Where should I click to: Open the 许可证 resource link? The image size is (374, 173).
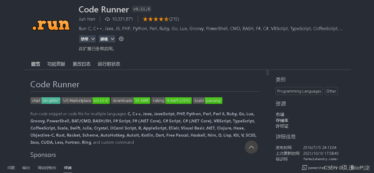click(x=282, y=126)
